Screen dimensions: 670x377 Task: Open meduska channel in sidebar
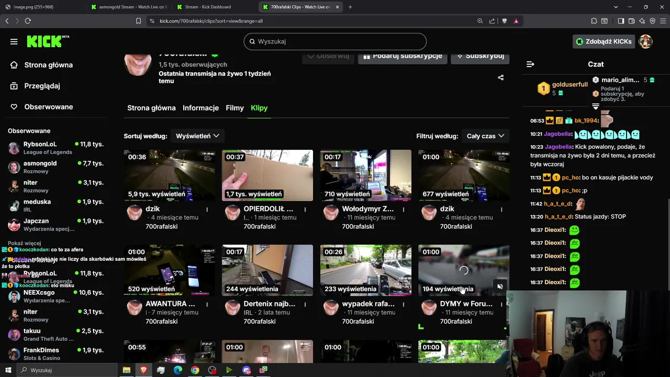(55, 205)
